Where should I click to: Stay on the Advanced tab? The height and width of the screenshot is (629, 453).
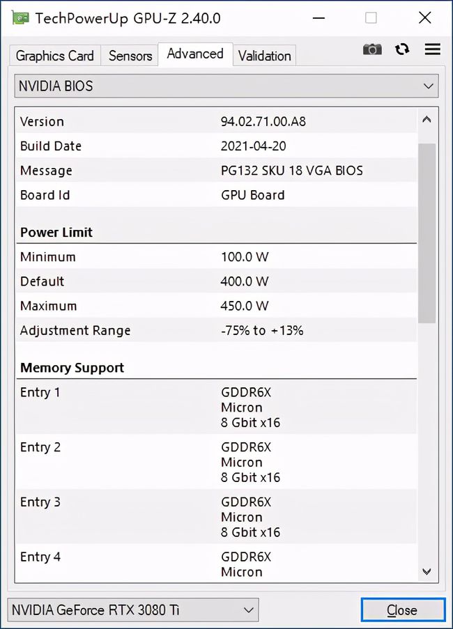195,54
